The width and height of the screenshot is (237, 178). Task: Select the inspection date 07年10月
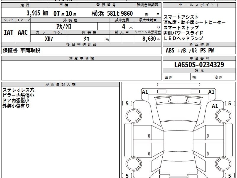[x=65, y=14]
